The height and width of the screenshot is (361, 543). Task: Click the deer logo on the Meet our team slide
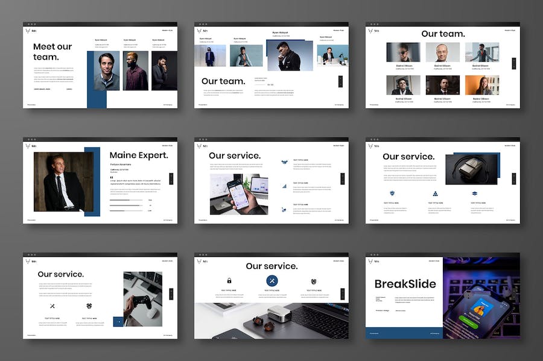pos(28,30)
